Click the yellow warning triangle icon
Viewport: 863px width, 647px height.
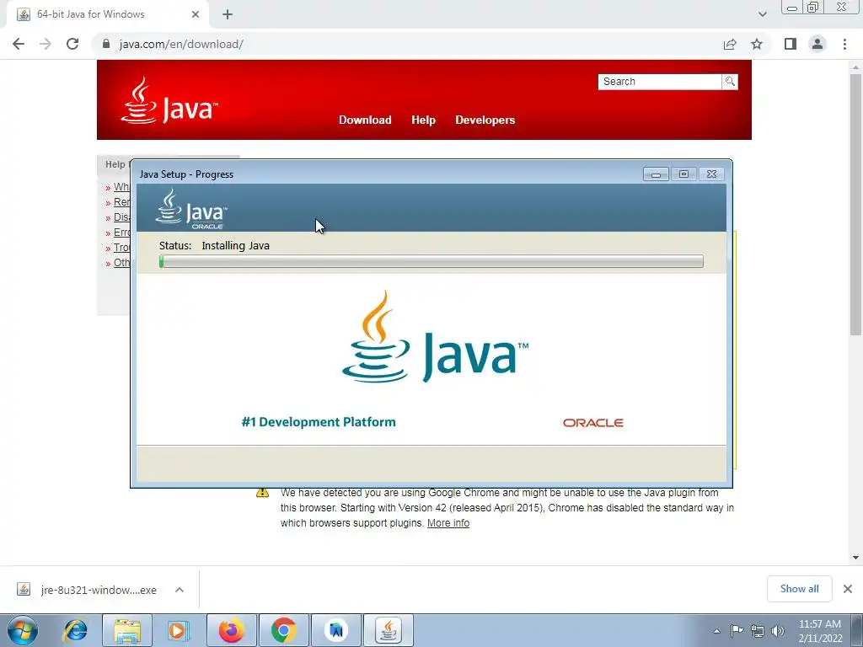[x=263, y=492]
